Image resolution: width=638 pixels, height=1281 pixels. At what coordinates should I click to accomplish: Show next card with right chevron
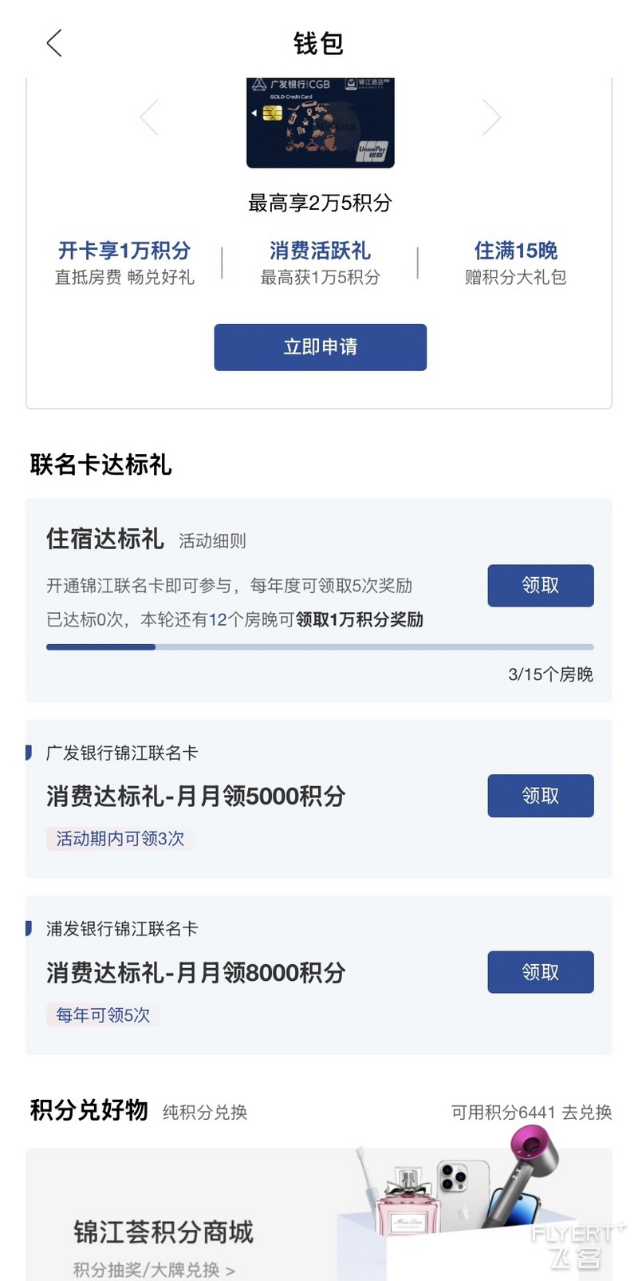(x=491, y=117)
